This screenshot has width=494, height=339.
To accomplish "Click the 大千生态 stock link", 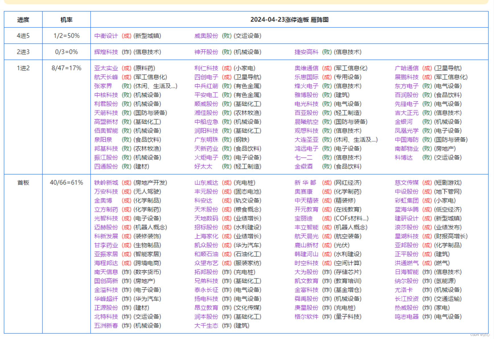I will (x=206, y=326).
